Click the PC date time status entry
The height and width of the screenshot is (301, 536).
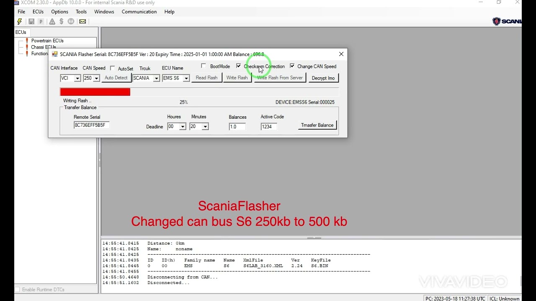pyautogui.click(x=455, y=298)
